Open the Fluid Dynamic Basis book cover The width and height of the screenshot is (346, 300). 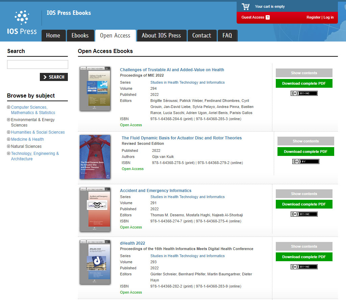[95, 157]
